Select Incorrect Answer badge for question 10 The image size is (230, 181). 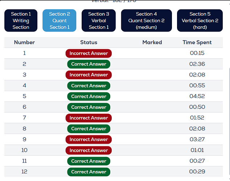click(89, 150)
